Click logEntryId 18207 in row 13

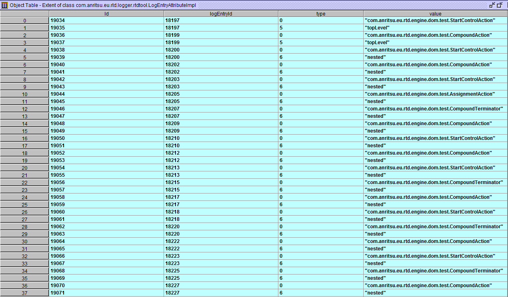click(221, 116)
